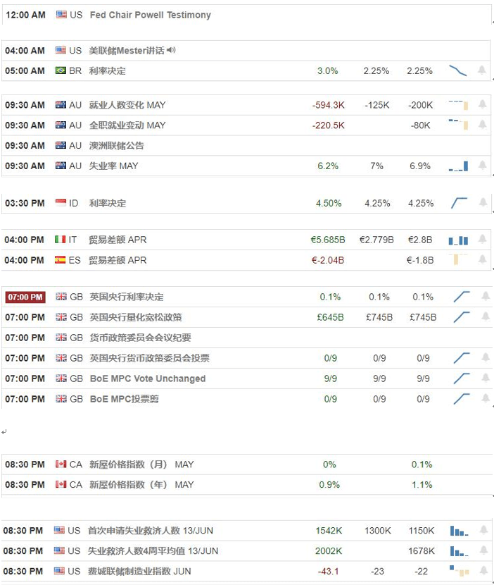Viewport: 494px width, 585px height.
Task: Click bell in 英国央行量化宽松政策 row
Action: 486,316
